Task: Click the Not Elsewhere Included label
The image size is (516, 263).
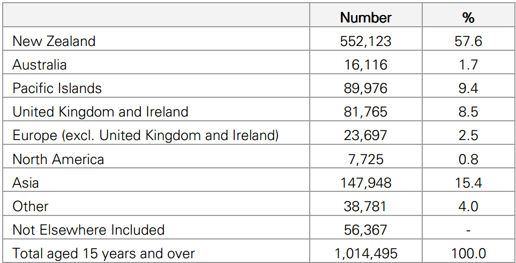Action: click(88, 230)
